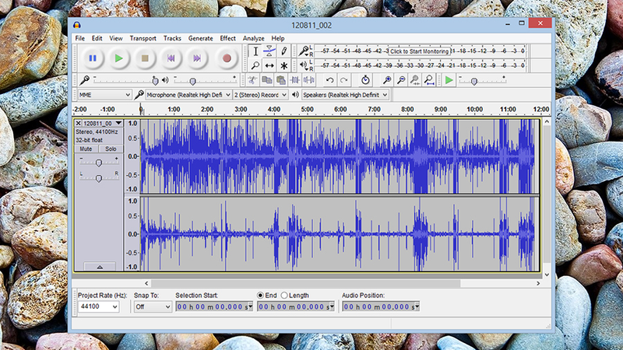Viewport: 623px width, 350px height.
Task: Open the Speakers playback device dropdown
Action: [x=345, y=95]
